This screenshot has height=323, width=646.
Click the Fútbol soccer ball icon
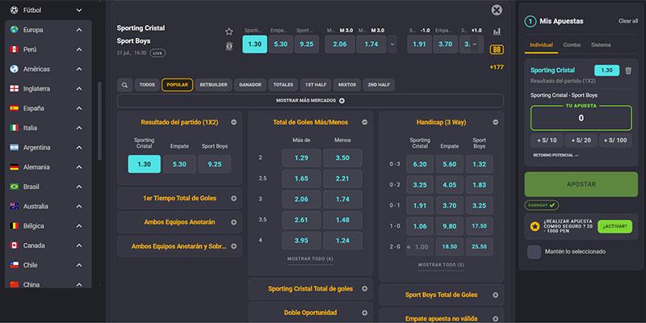[x=15, y=10]
